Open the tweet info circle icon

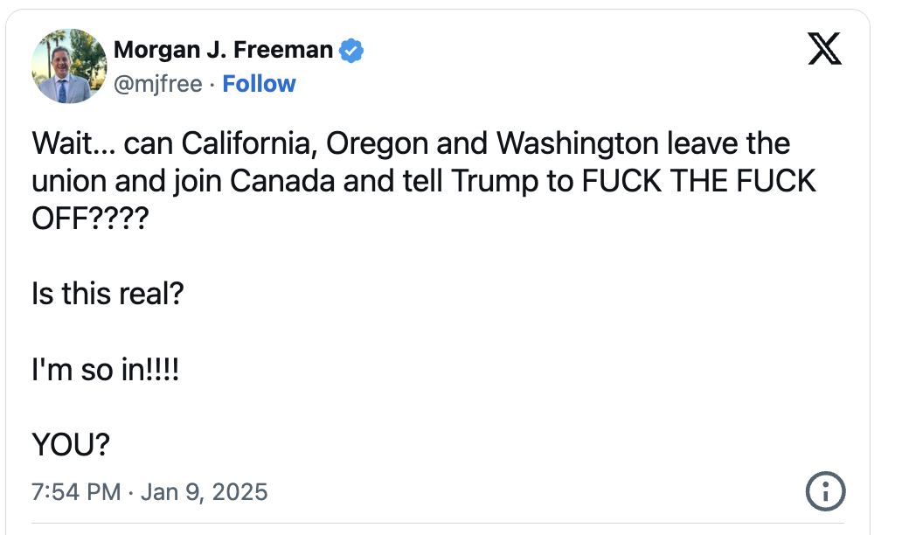(x=825, y=492)
